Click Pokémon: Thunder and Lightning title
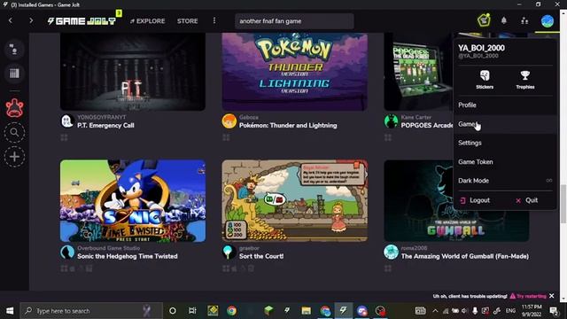This screenshot has height=319, width=567. pyautogui.click(x=288, y=125)
